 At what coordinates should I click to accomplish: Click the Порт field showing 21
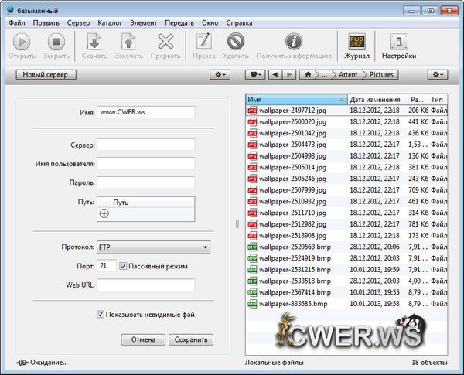tap(107, 266)
